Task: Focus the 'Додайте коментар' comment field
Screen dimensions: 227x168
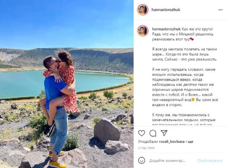Action: [167, 161]
